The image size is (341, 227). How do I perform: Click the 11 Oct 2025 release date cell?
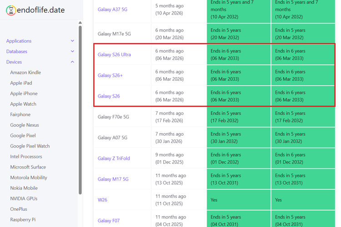179,200
